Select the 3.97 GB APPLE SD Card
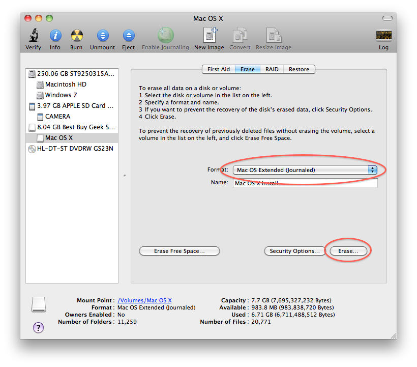417x367 pixels. pyautogui.click(x=72, y=106)
